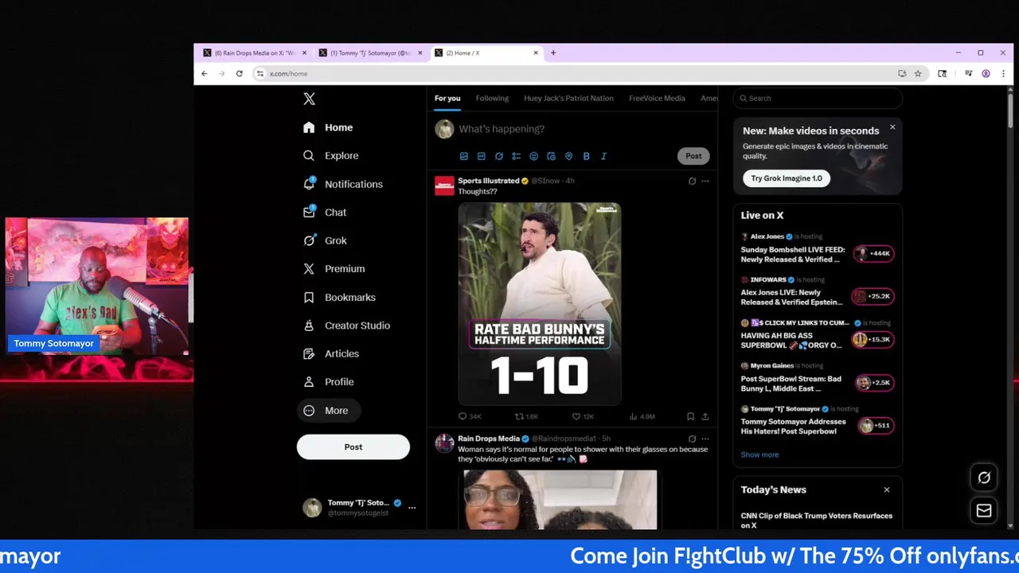Join Tommy Sotomayor Addresses His Haters live
Screen dimensions: 1019x573
(x=818, y=421)
